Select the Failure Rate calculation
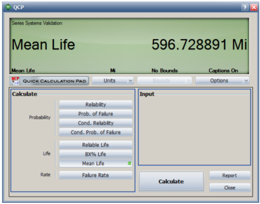260x204 pixels. point(96,175)
